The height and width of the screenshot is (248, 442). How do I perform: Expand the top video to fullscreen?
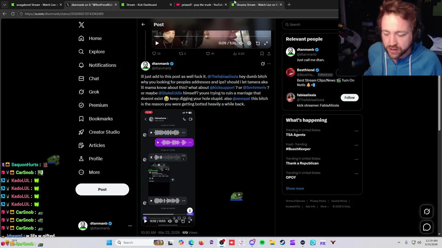click(x=266, y=43)
